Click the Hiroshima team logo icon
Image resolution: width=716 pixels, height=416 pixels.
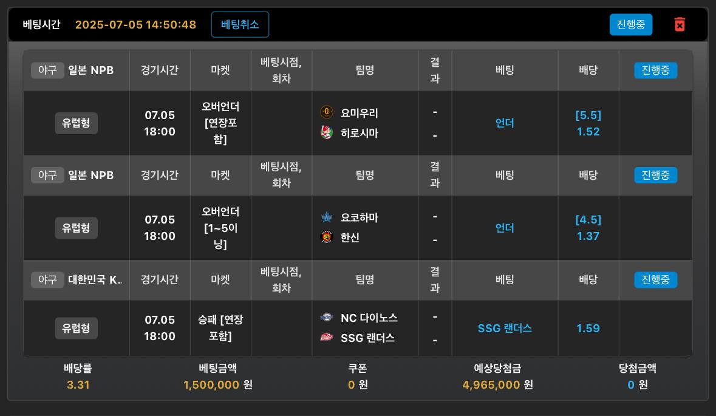click(x=327, y=133)
